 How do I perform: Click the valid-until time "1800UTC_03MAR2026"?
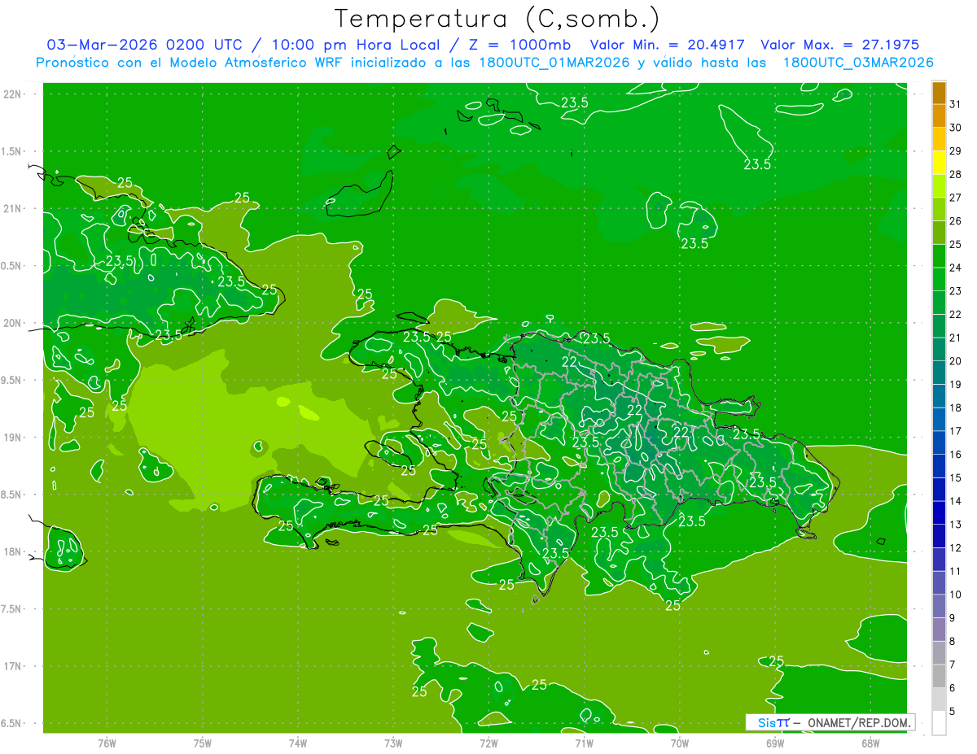[858, 63]
